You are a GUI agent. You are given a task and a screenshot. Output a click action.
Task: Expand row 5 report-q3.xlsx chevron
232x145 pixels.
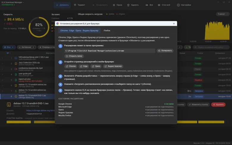point(2,80)
